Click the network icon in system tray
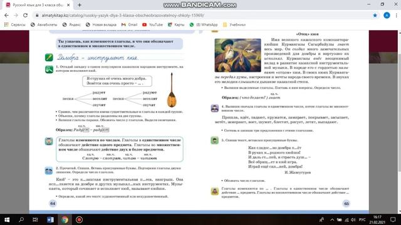This screenshot has width=401, height=225. pyautogui.click(x=346, y=219)
